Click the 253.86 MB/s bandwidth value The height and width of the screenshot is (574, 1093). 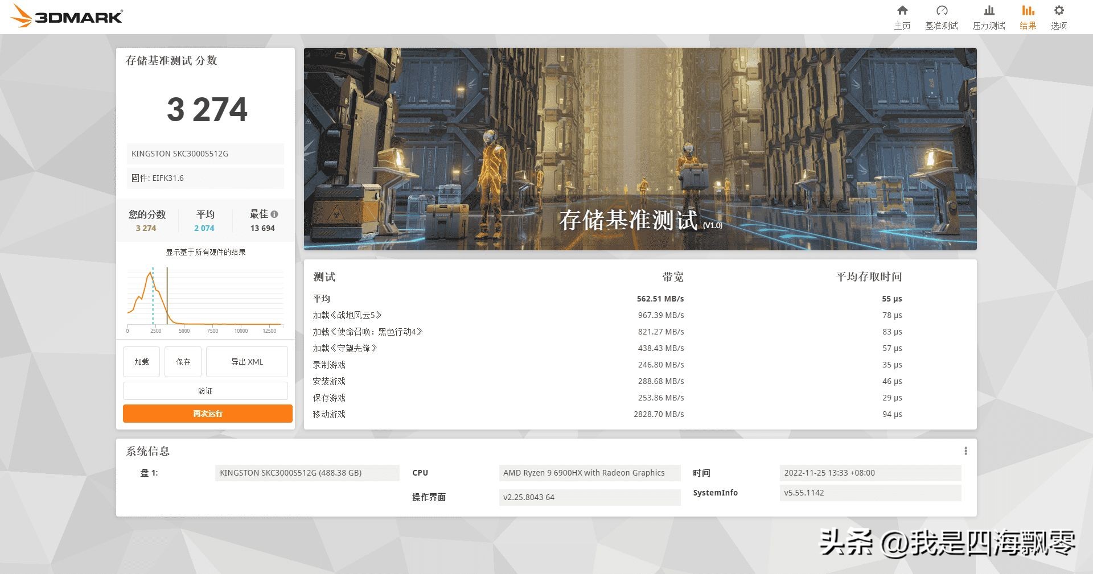[x=661, y=398]
